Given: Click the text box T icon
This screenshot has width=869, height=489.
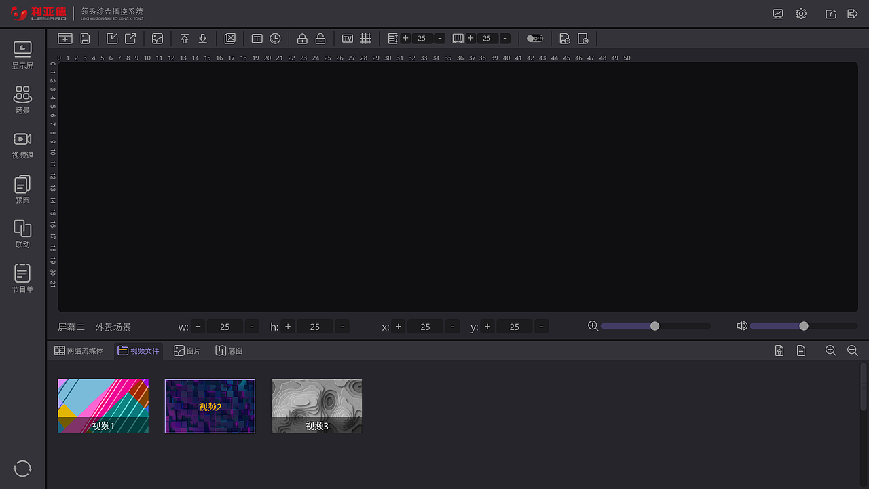Looking at the screenshot, I should click(x=257, y=39).
